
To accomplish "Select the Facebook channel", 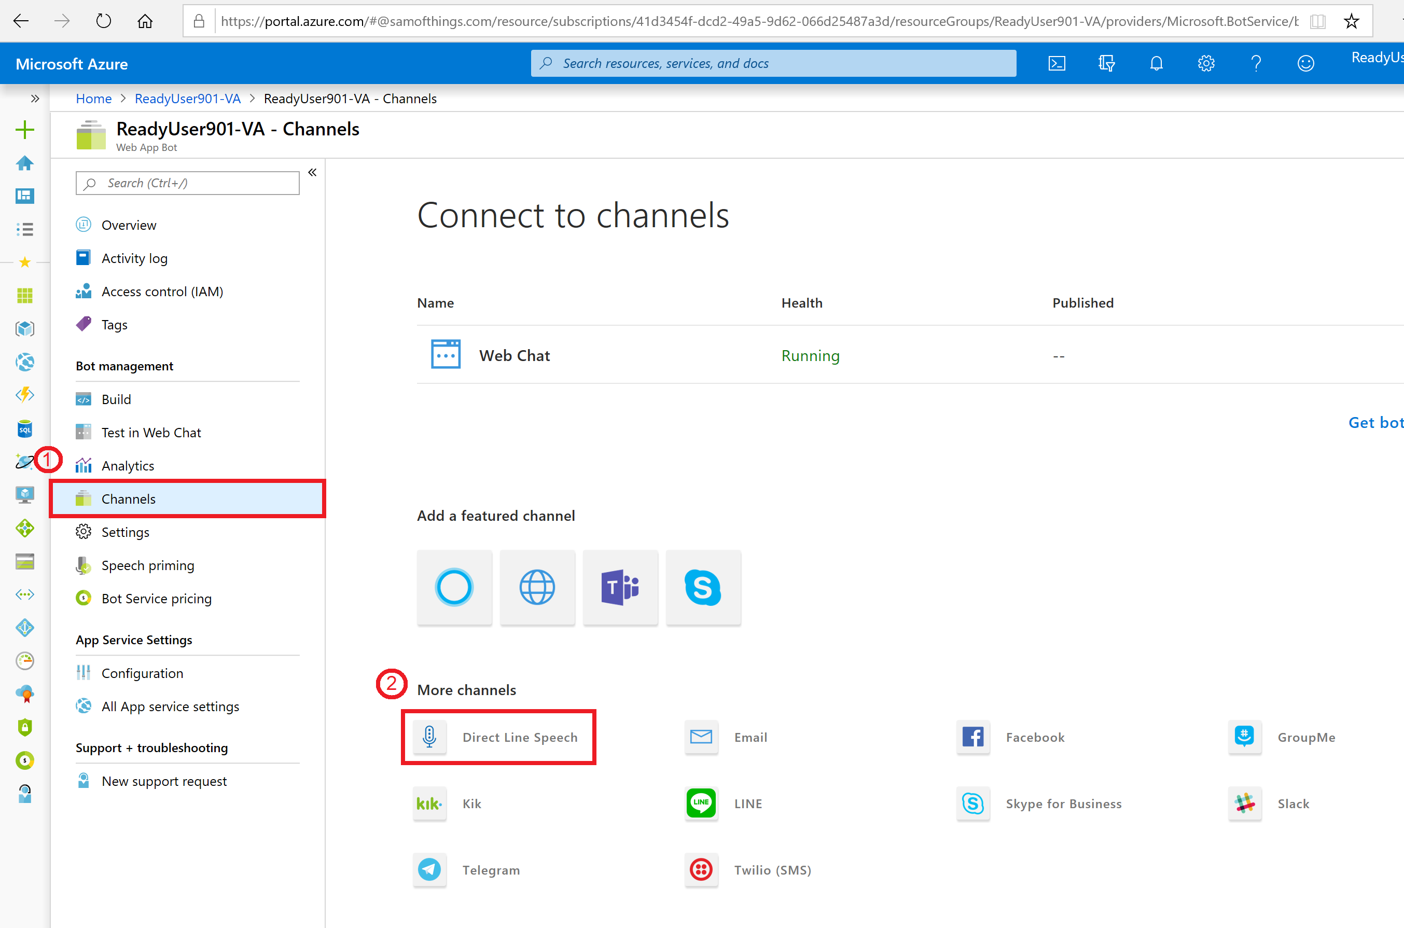I will click(x=1010, y=737).
